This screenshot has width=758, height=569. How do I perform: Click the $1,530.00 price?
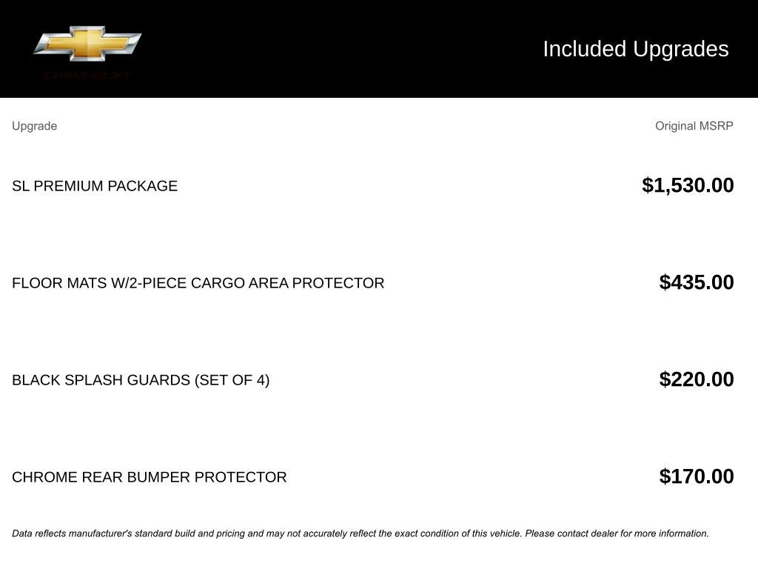688,185
